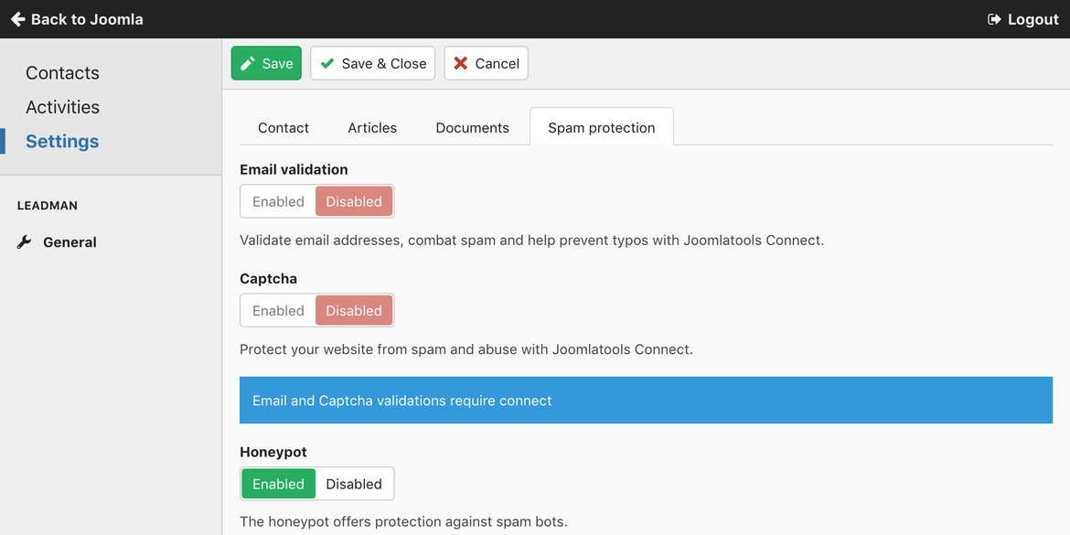Open the Articles tab
Viewport: 1070px width, 535px height.
coord(372,128)
